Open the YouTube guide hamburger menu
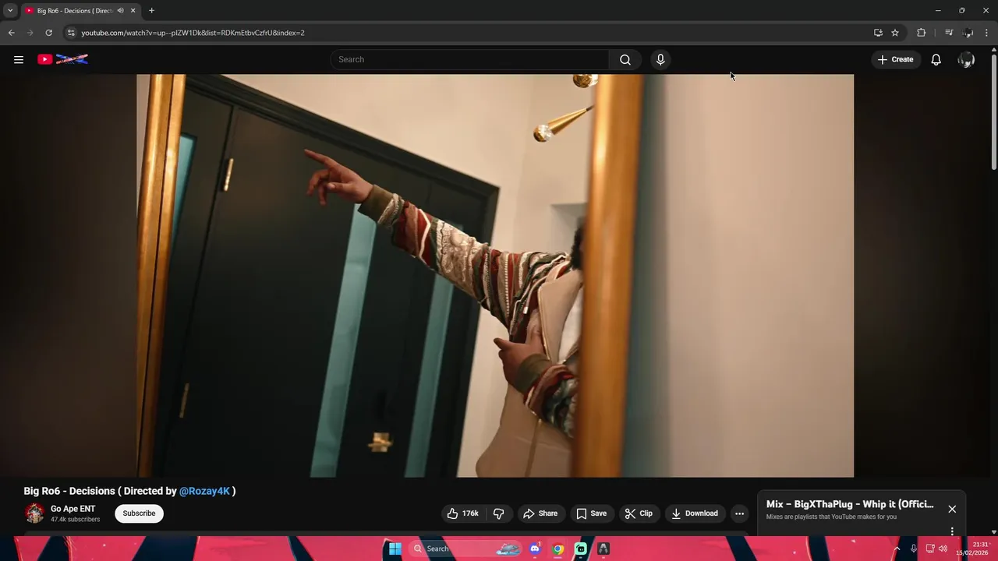This screenshot has height=561, width=998. pos(19,59)
